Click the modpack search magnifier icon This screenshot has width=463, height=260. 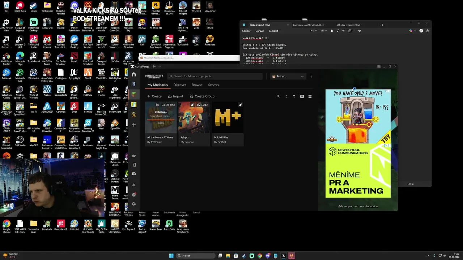point(278,96)
